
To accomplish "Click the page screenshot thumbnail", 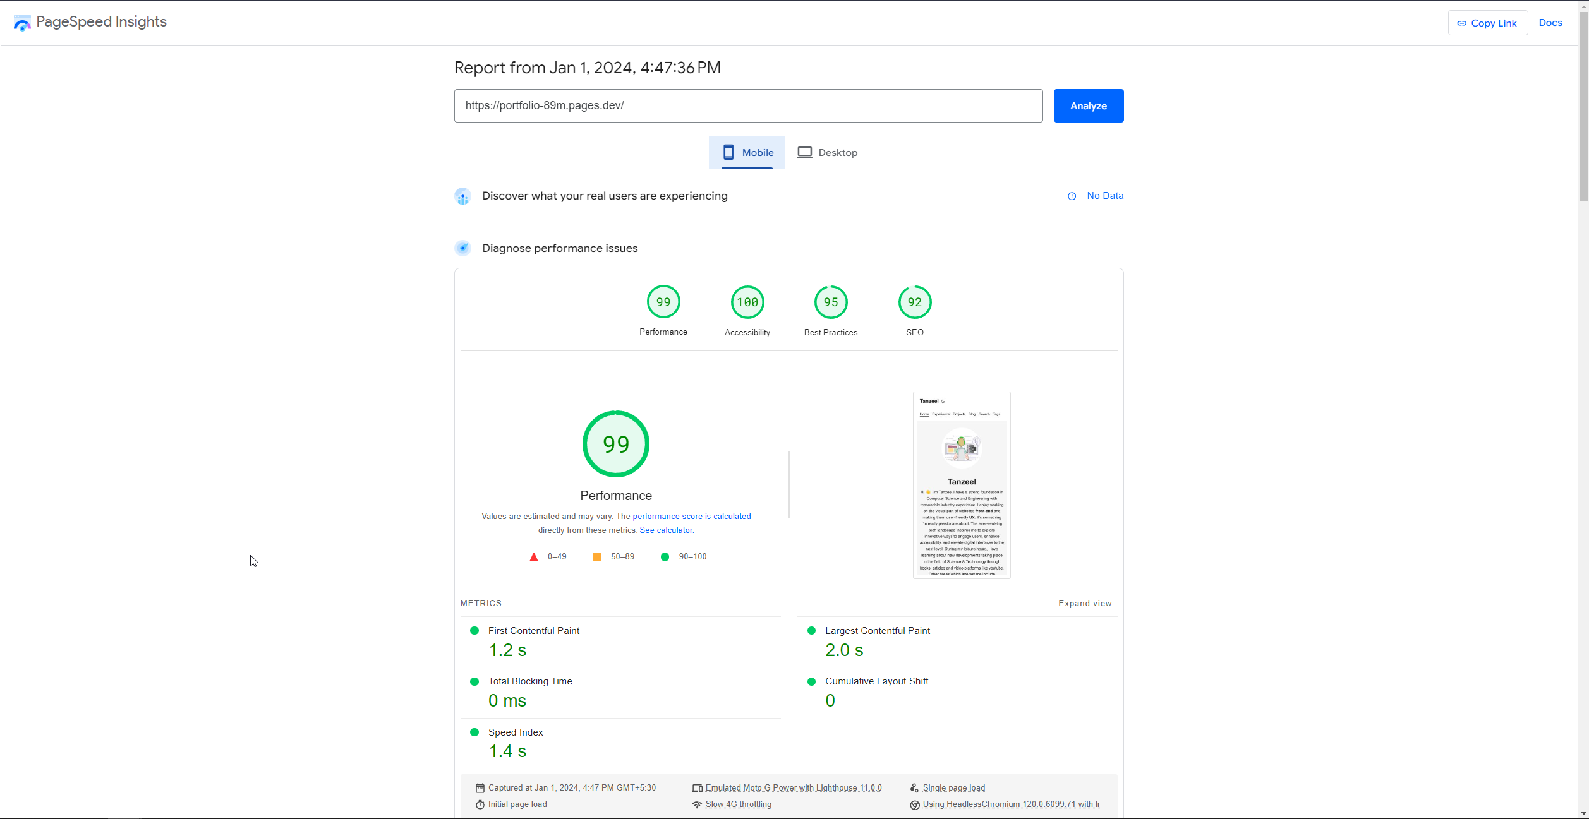I will (x=961, y=485).
